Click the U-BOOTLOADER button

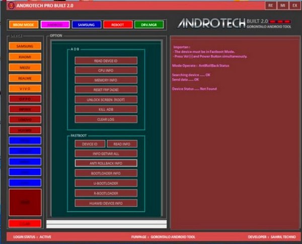(x=106, y=183)
